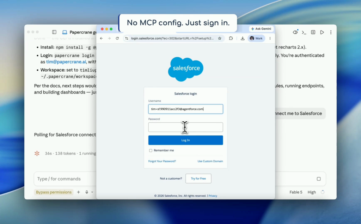
Task: Click the Ask Gemini button
Action: point(261,29)
